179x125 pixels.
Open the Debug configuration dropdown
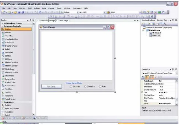[78, 12]
